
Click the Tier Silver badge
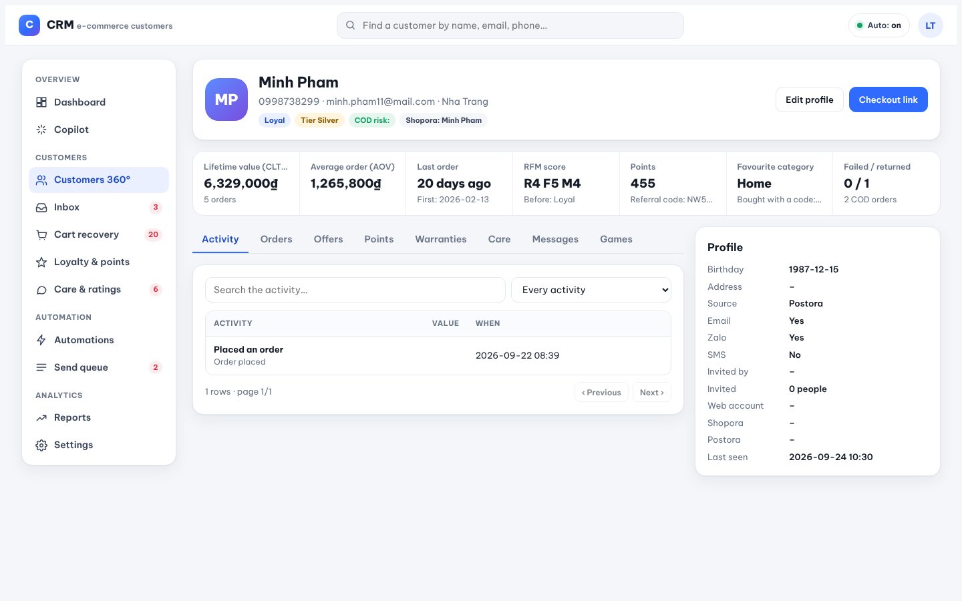pos(319,120)
